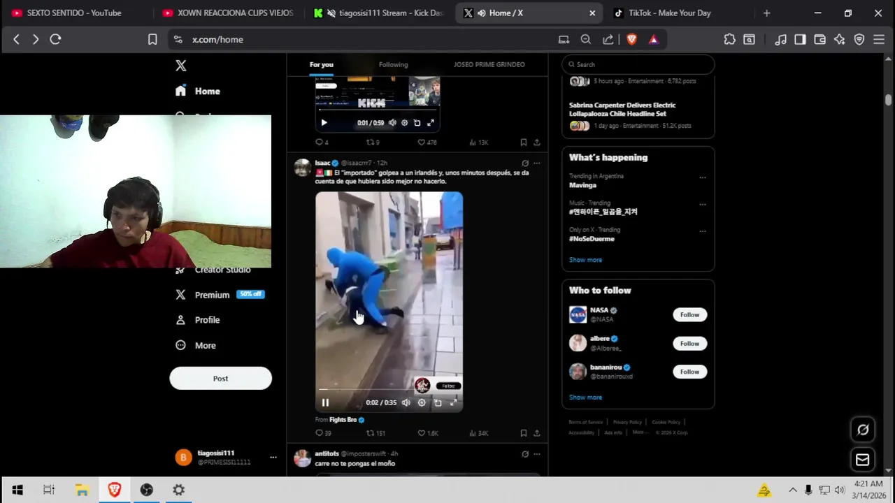Select the For you tab
The height and width of the screenshot is (503, 895).
pyautogui.click(x=322, y=64)
